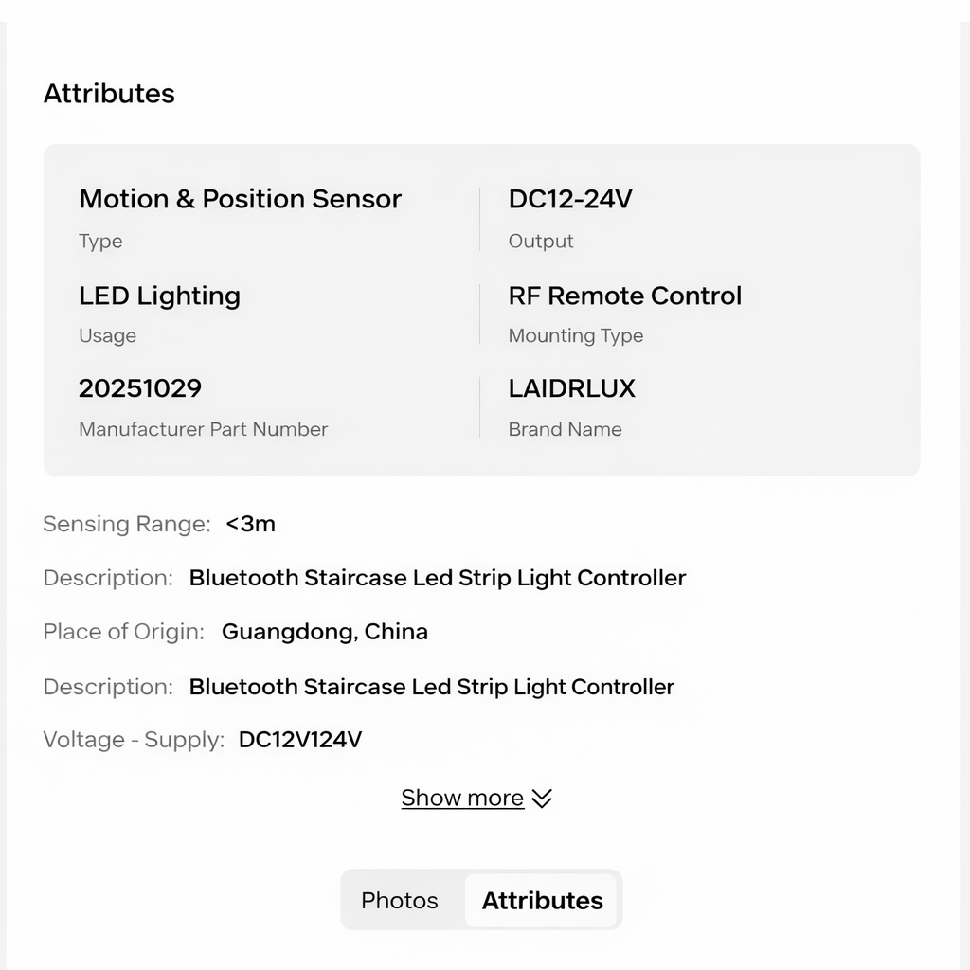This screenshot has width=970, height=970.
Task: Click the Attributes section heading
Action: [109, 94]
